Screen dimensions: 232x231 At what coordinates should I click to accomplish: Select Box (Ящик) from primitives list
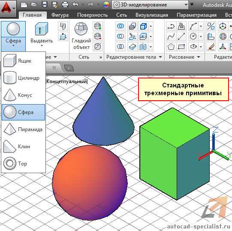point(24,60)
